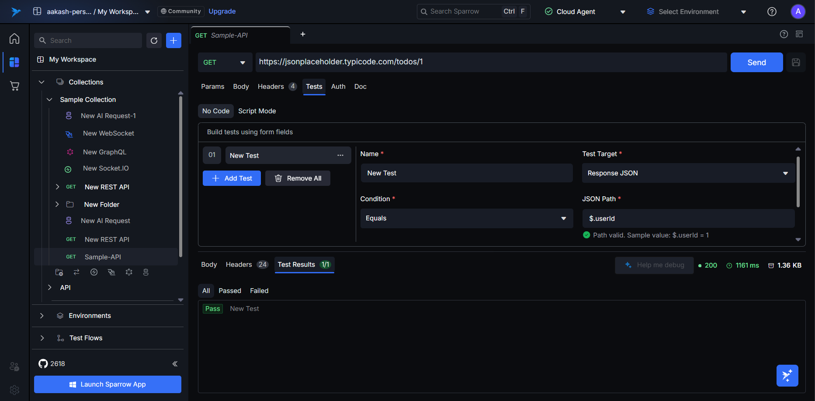The image size is (815, 401).
Task: Open the Marketplace cart icon in sidebar
Action: (x=14, y=86)
